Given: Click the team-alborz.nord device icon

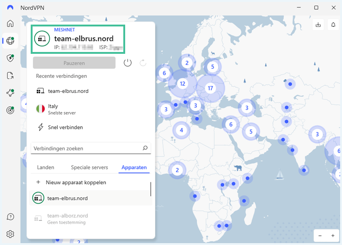Looking at the screenshot, I should point(38,218).
